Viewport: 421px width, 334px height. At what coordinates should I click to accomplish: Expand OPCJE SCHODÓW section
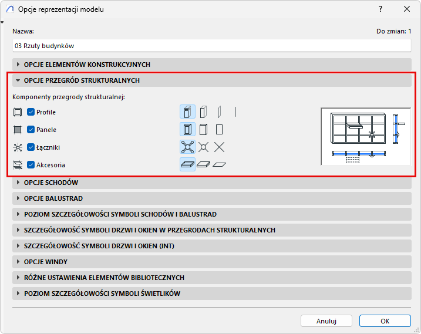[x=212, y=183]
